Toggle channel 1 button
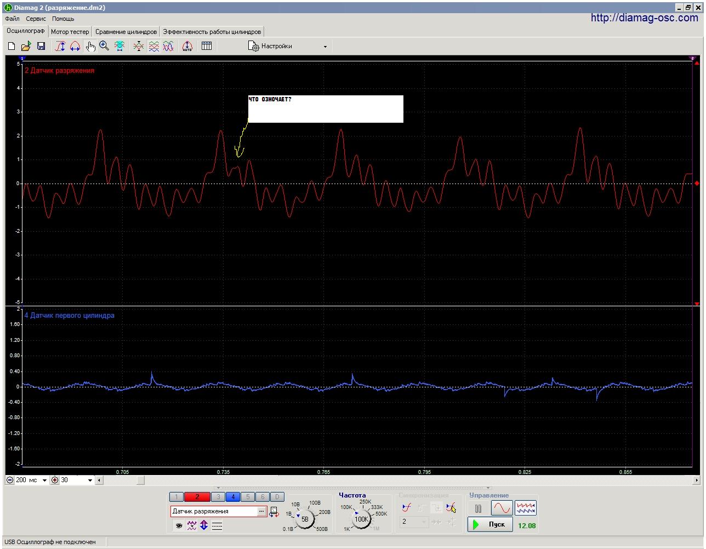Screen dimensions: 706x549 click(x=176, y=497)
